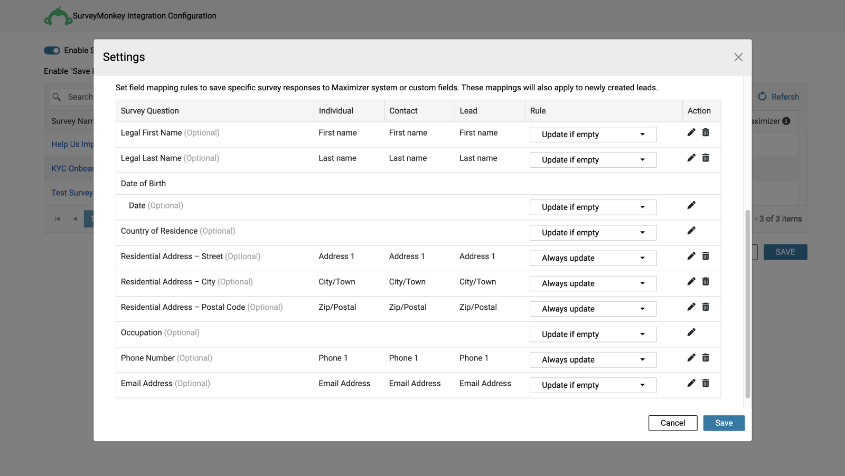Open rule dropdown for Date (Optional)

tap(593, 207)
